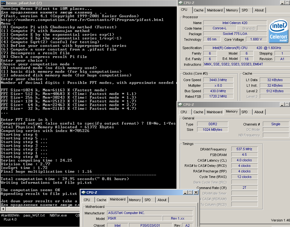Click the Series computing time 24.25 line
The width and height of the screenshot is (290, 227).
tap(36, 160)
